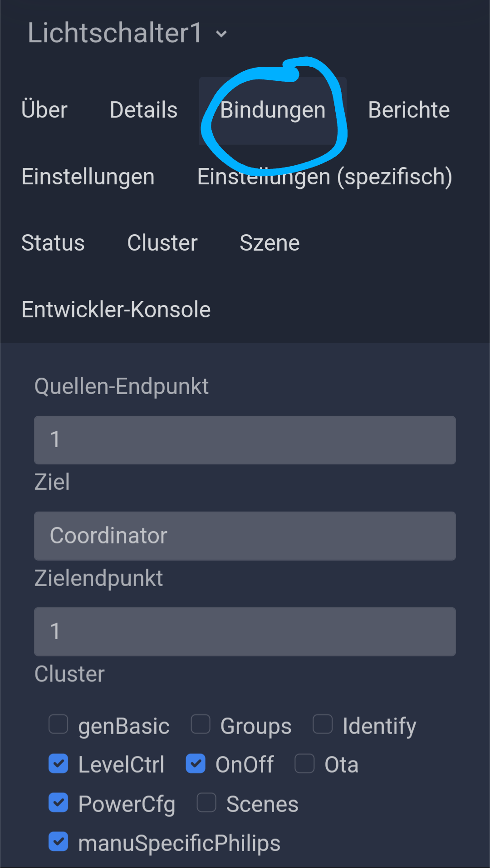The width and height of the screenshot is (490, 868).
Task: Open the Entwickler-Konsole tab
Action: 116,310
